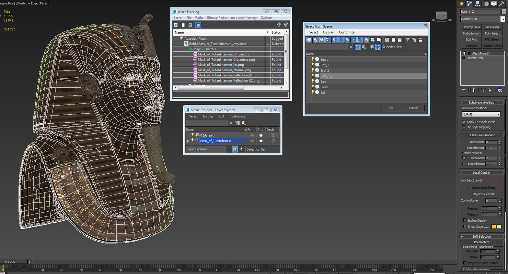
Task: Toggle Display Geometry filter in Select From Scene
Action: click(x=309, y=40)
